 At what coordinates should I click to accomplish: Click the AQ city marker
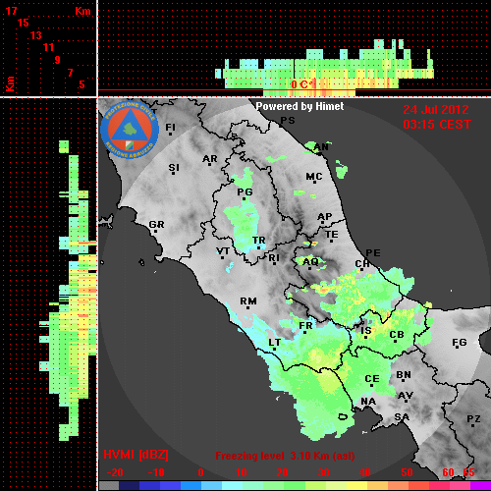pos(309,269)
